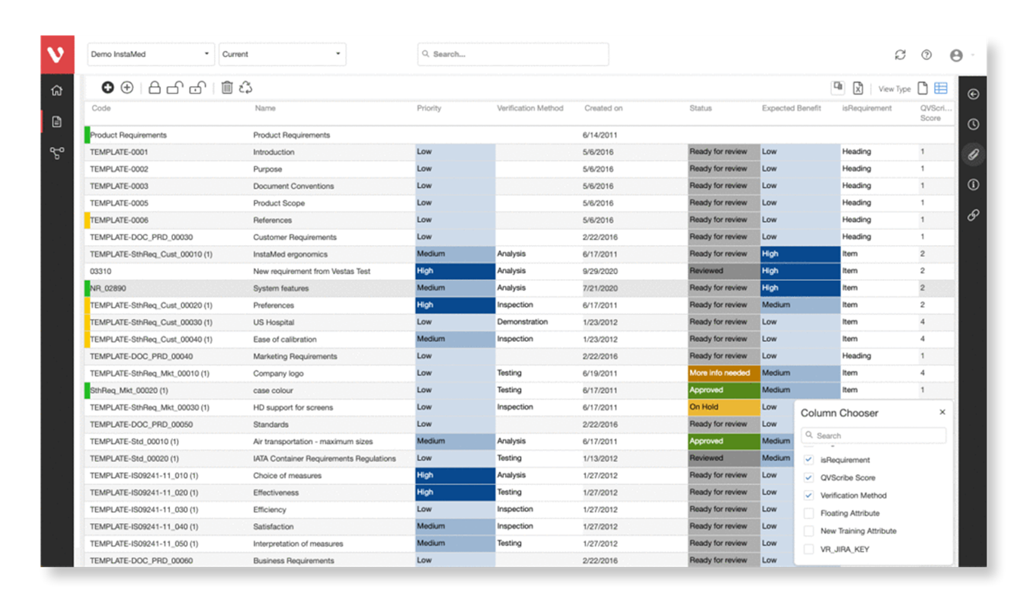Screen dimensions: 1027x609
Task: Click the hierarchy tree icon in left sidebar
Action: (56, 153)
